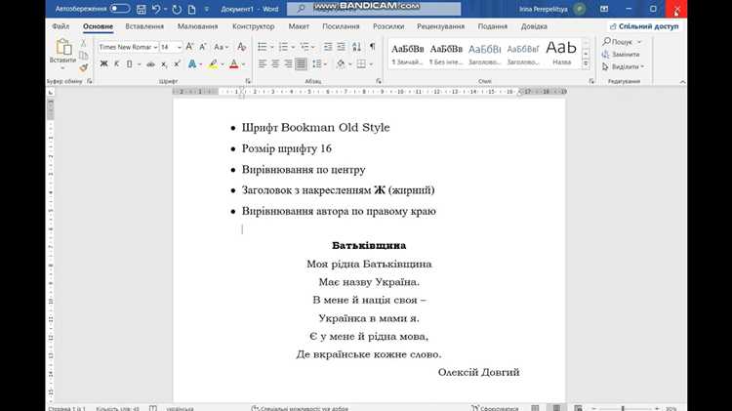Click the strikethrough text icon
732x411 pixels.
coord(150,64)
